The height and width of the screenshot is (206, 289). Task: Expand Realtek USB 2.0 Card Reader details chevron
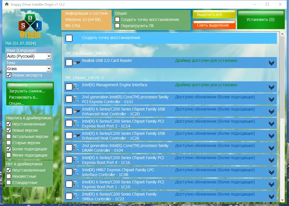(271, 63)
